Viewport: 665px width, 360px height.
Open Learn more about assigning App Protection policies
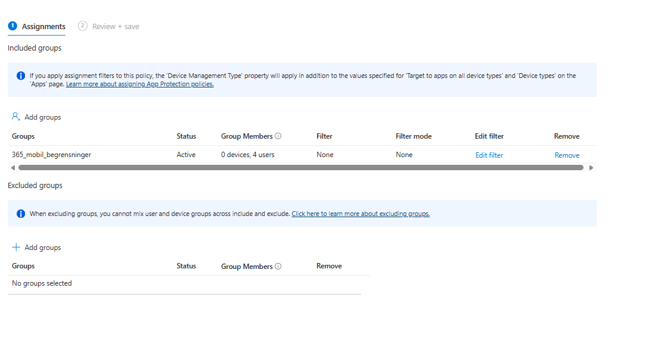pyautogui.click(x=140, y=84)
